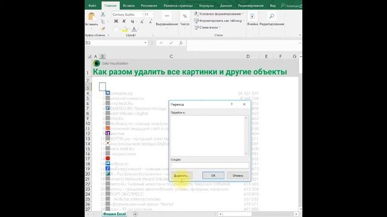387x217 pixels.
Task: Click the Выделить... button in the dialog
Action: [x=181, y=175]
